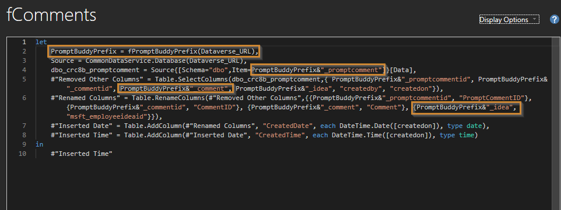Screen dimensions: 561x210
Task: Place cursor on the in keyword
Action: 39,144
